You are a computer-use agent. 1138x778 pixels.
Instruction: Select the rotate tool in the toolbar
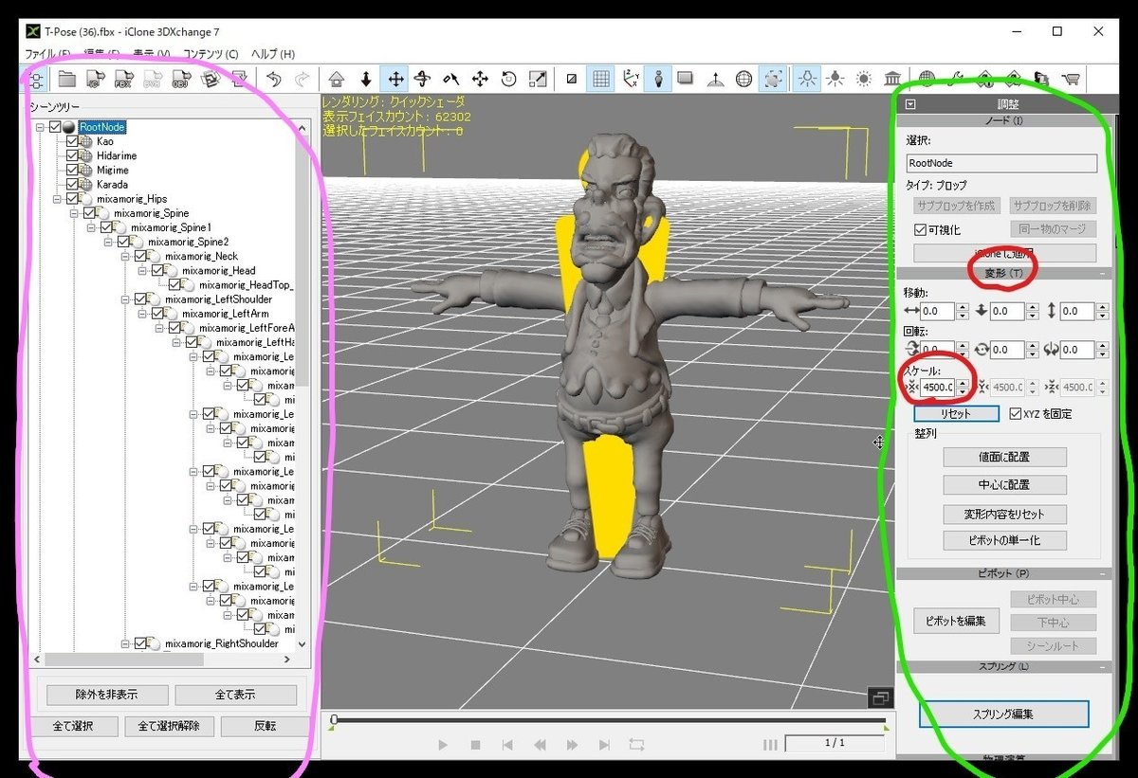(423, 80)
